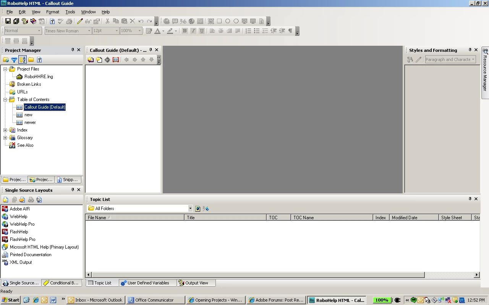Click the Redo arrow icon
Screen dimensions: 489x305
pyautogui.click(x=149, y=21)
